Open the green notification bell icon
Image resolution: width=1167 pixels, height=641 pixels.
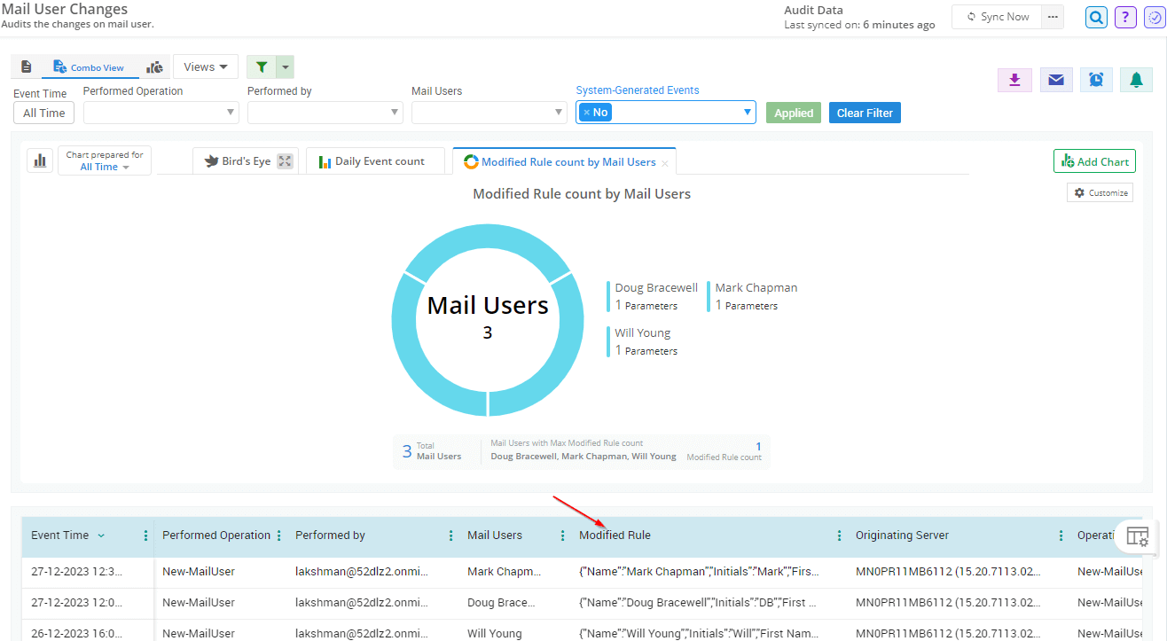1136,80
